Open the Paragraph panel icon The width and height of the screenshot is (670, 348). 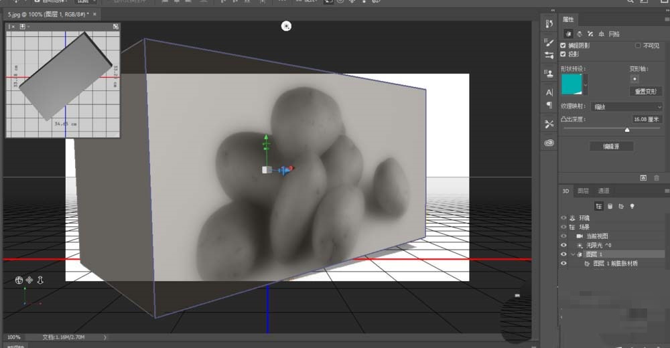pyautogui.click(x=549, y=105)
